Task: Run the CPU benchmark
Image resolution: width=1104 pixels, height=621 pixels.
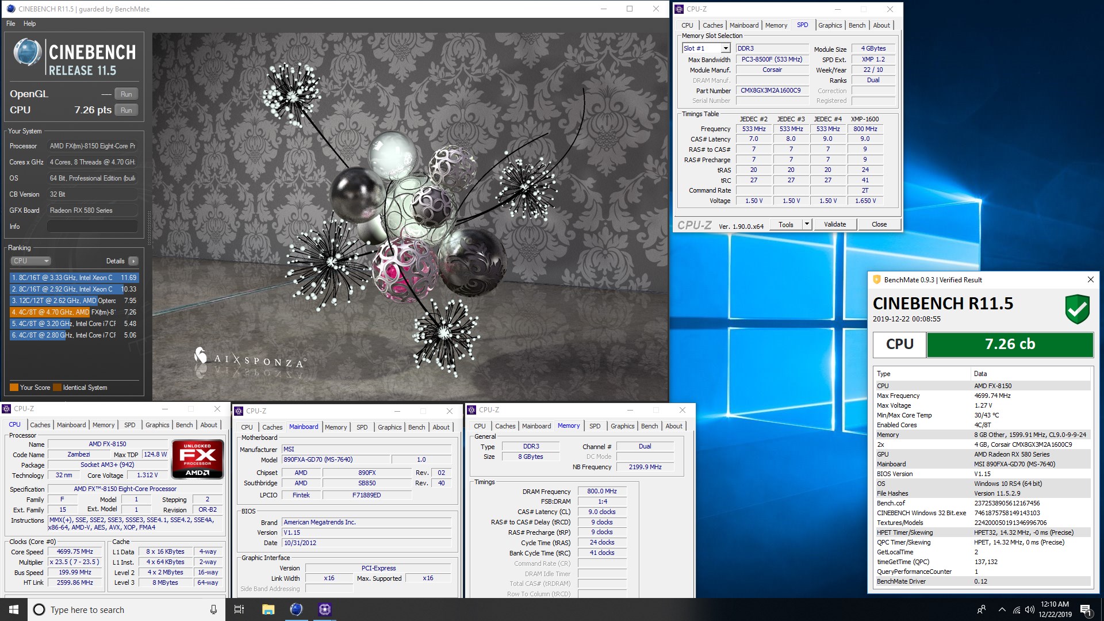Action: click(x=126, y=110)
